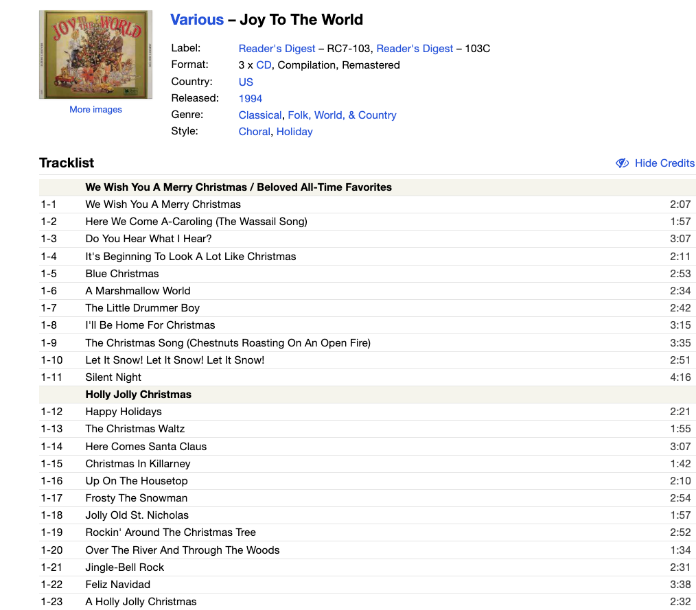
Task: Select the 'Blue Christmas' track title
Action: pyautogui.click(x=122, y=274)
